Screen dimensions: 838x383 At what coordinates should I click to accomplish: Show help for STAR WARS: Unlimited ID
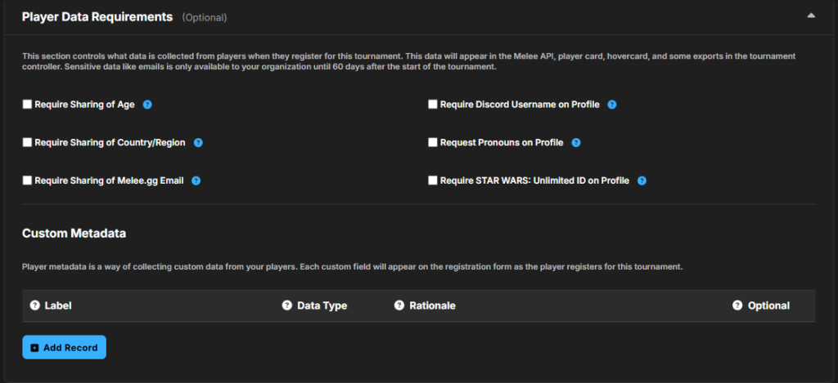coord(642,180)
